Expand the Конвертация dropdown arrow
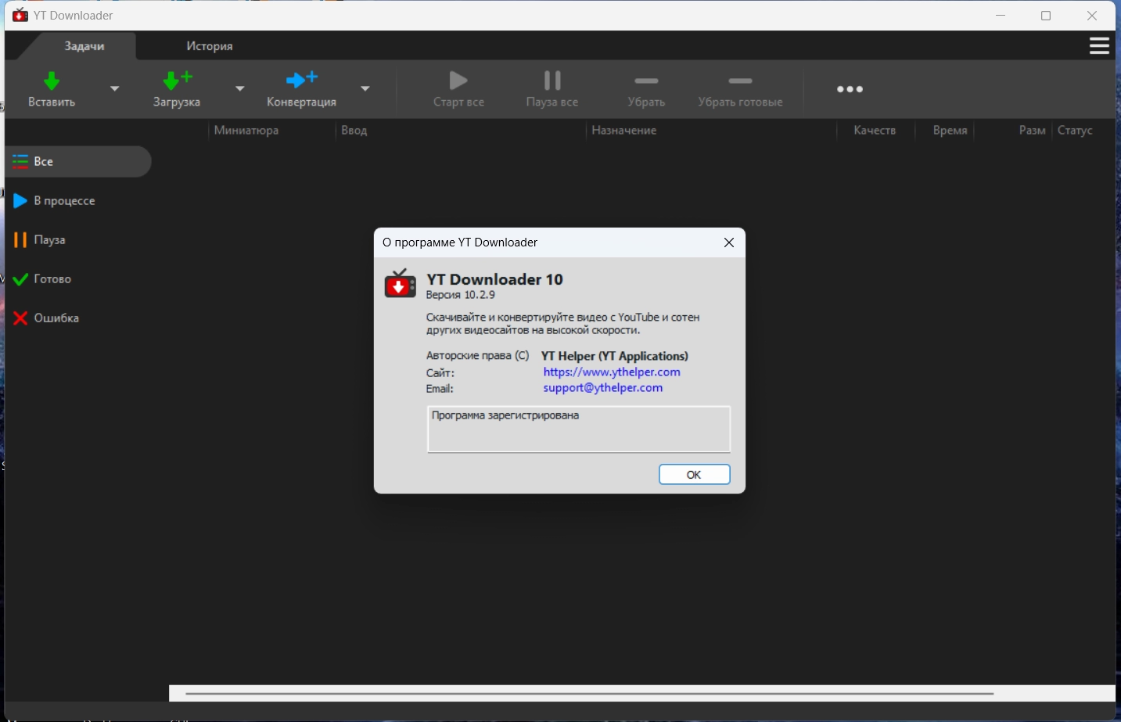This screenshot has width=1121, height=722. click(x=365, y=88)
